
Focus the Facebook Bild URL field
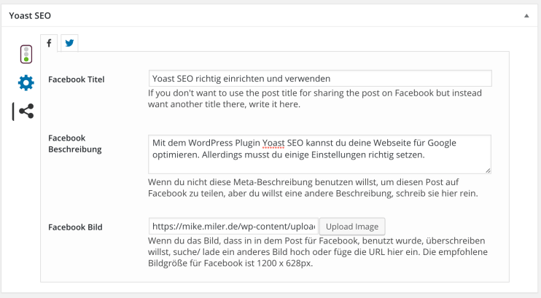(233, 227)
